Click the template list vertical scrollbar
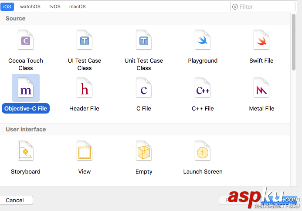 click(x=294, y=42)
